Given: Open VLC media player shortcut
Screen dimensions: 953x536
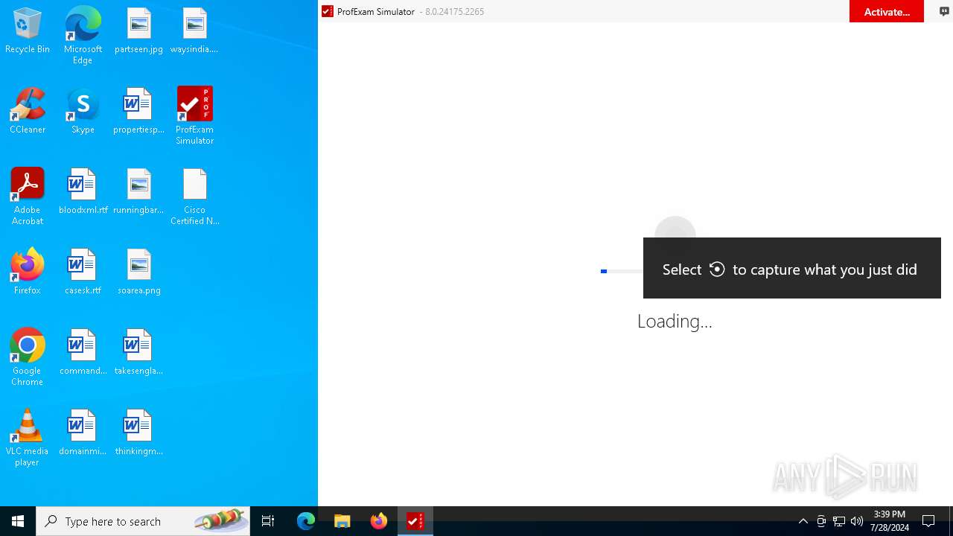Looking at the screenshot, I should [x=28, y=438].
